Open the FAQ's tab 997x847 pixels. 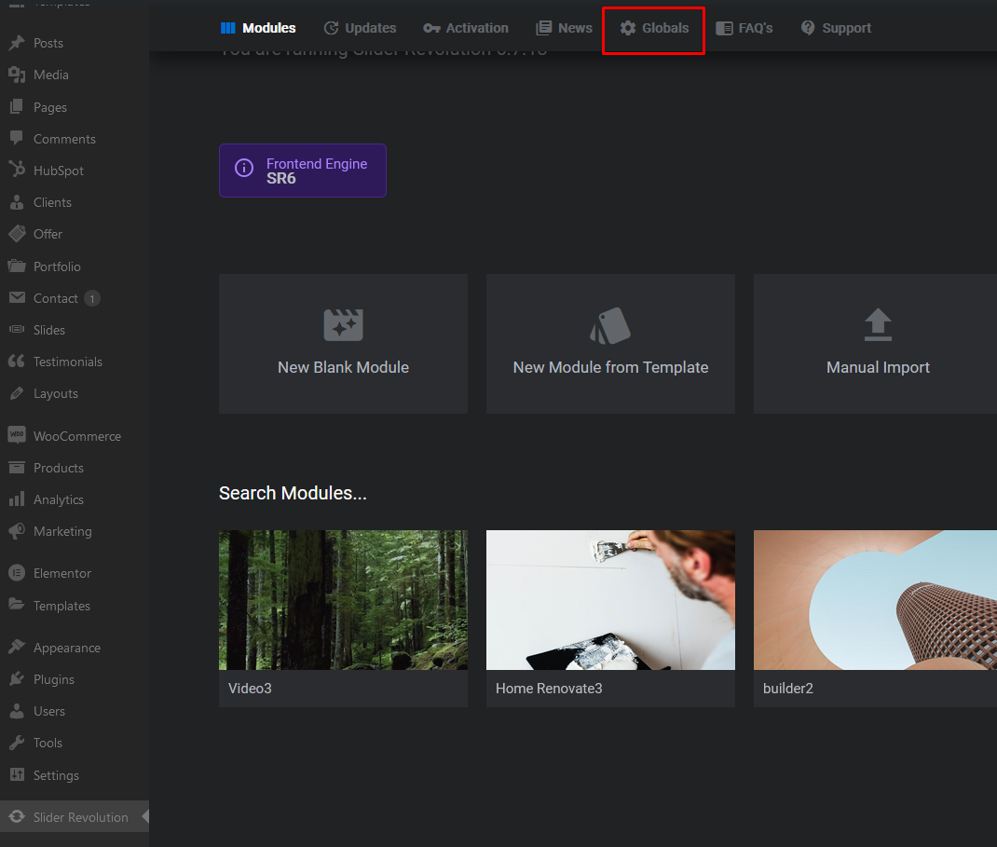744,28
